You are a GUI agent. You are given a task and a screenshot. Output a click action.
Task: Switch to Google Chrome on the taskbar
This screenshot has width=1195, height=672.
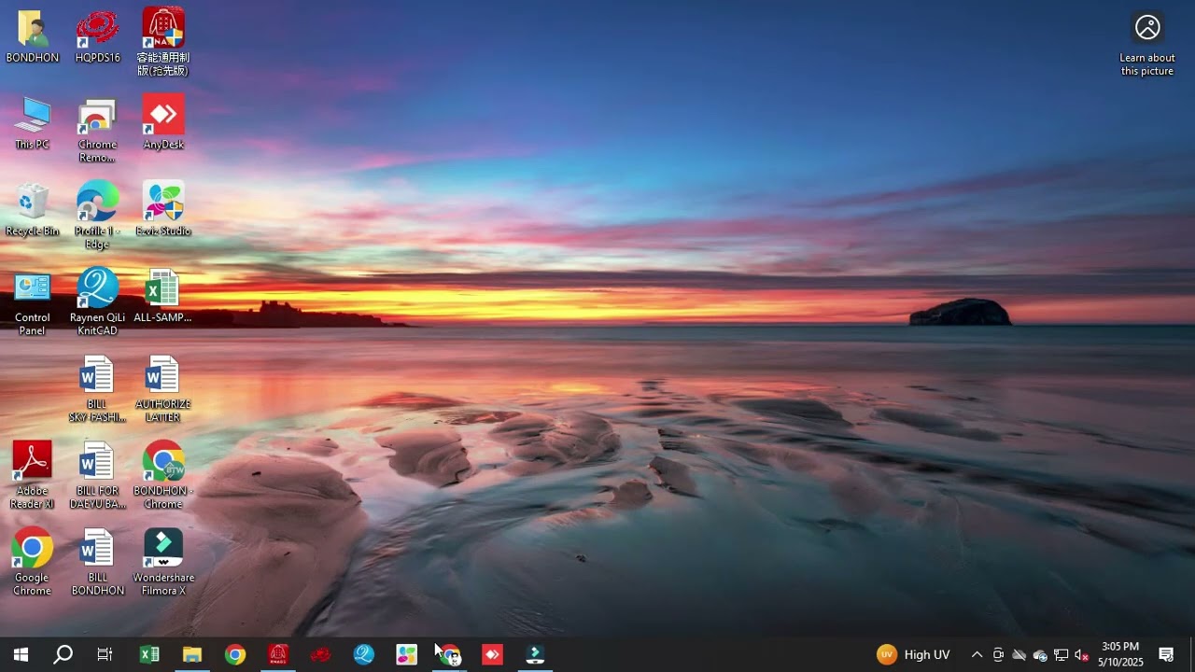coord(235,654)
